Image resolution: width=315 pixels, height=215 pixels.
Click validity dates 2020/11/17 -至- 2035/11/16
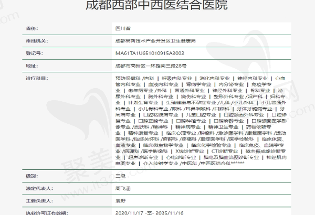(x=150, y=213)
